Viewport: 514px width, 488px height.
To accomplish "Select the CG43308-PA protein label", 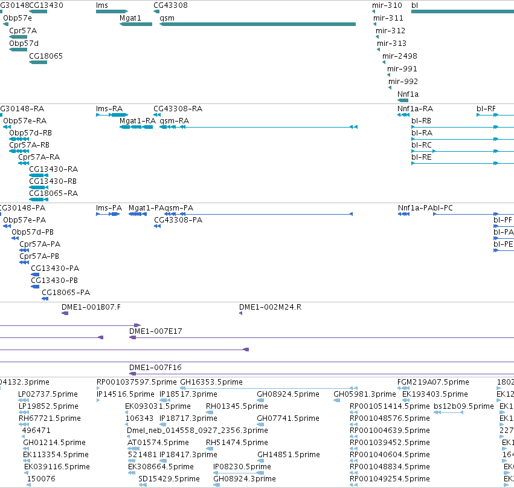I will pyautogui.click(x=178, y=220).
